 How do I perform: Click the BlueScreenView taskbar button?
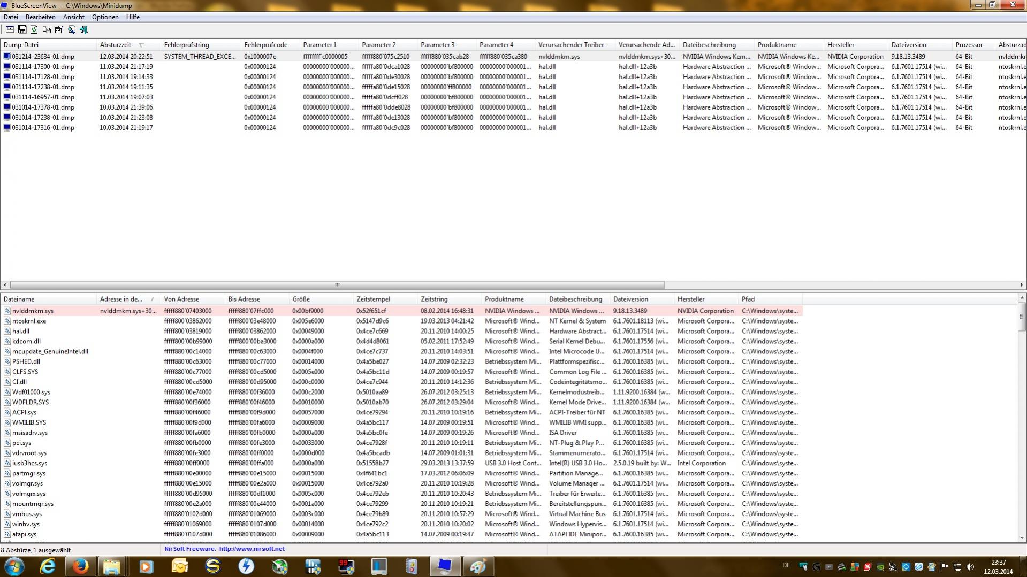click(445, 566)
